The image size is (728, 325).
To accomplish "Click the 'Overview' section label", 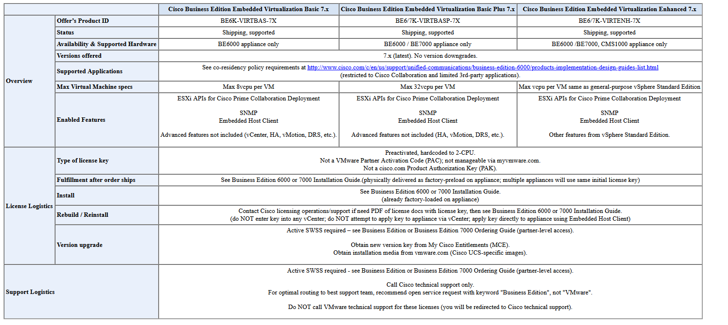I will coord(19,81).
